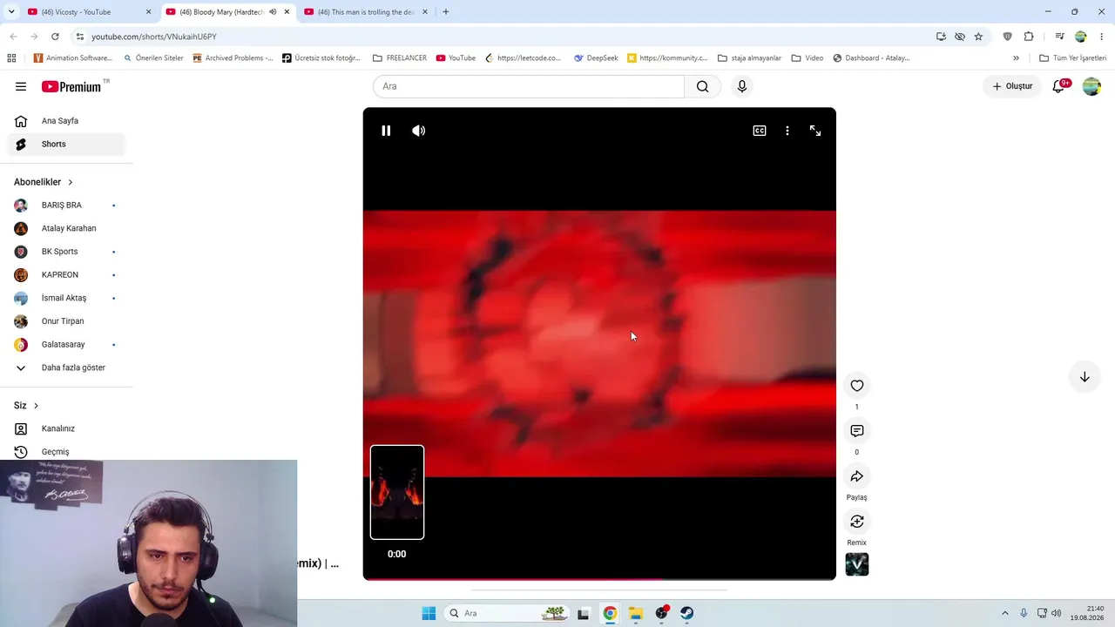Open the Animation Software bookmark

(x=73, y=58)
